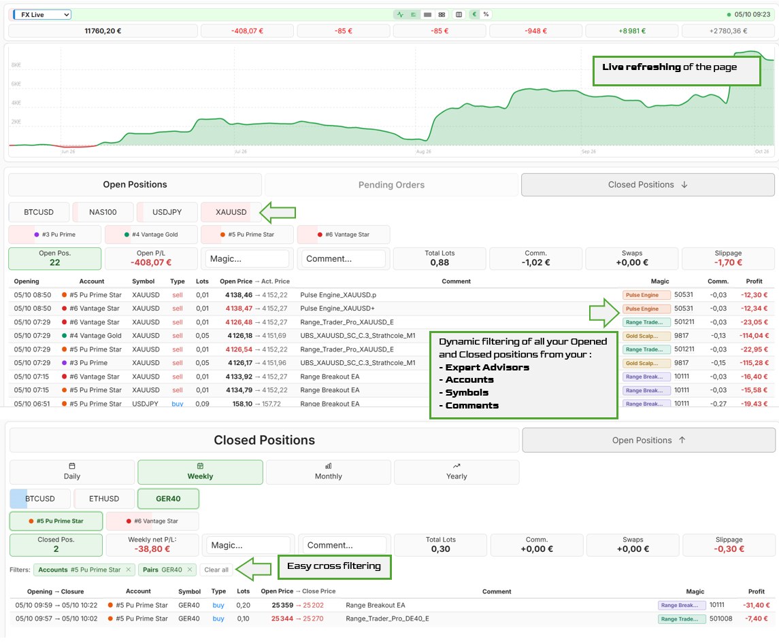Click the calendar icon above Daily
779x643 pixels.
coord(72,466)
